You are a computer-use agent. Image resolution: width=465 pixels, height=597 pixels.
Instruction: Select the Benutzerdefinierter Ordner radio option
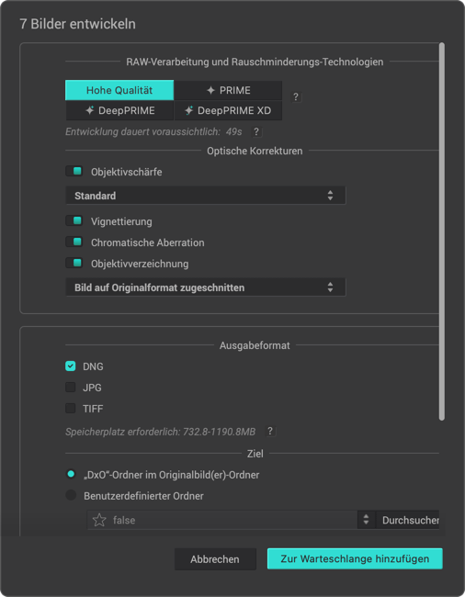click(x=71, y=495)
